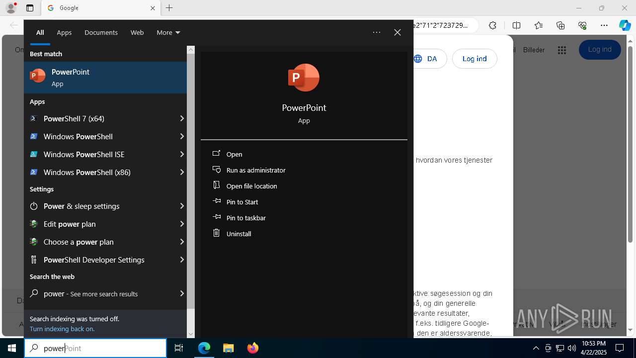Open notification center icon

tap(620, 348)
